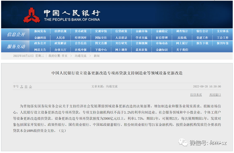The image size is (234, 153).
Task: Click the article title text
Action: click(x=117, y=73)
